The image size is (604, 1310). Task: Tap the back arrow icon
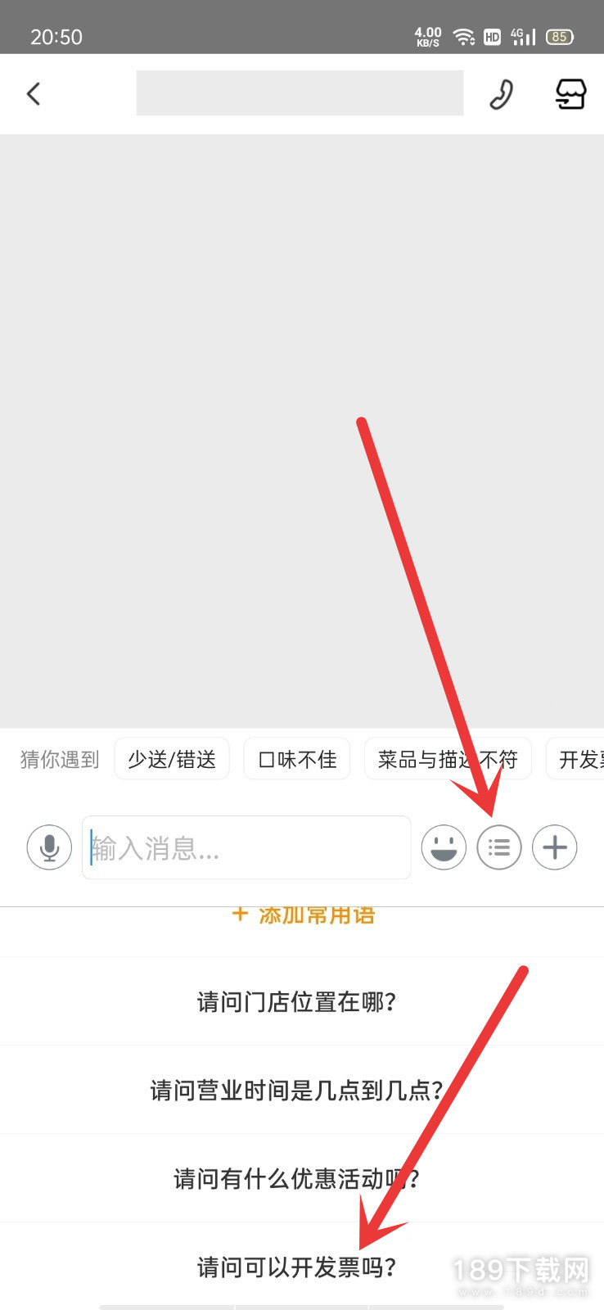click(x=34, y=94)
